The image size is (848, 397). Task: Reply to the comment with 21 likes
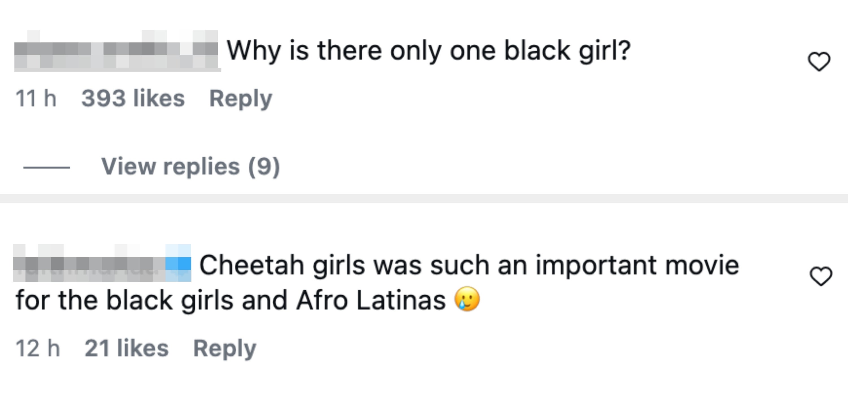(x=224, y=349)
